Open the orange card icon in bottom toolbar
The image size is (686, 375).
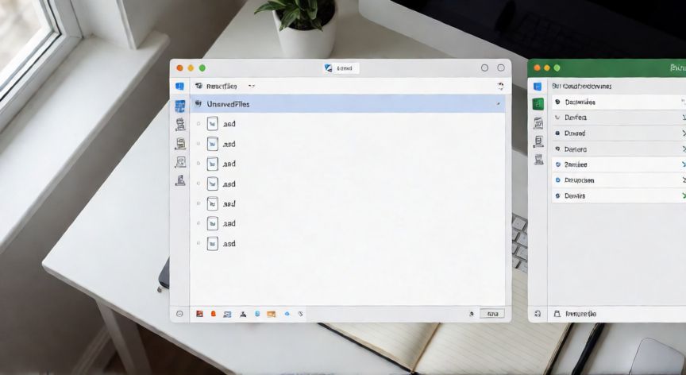tap(272, 314)
